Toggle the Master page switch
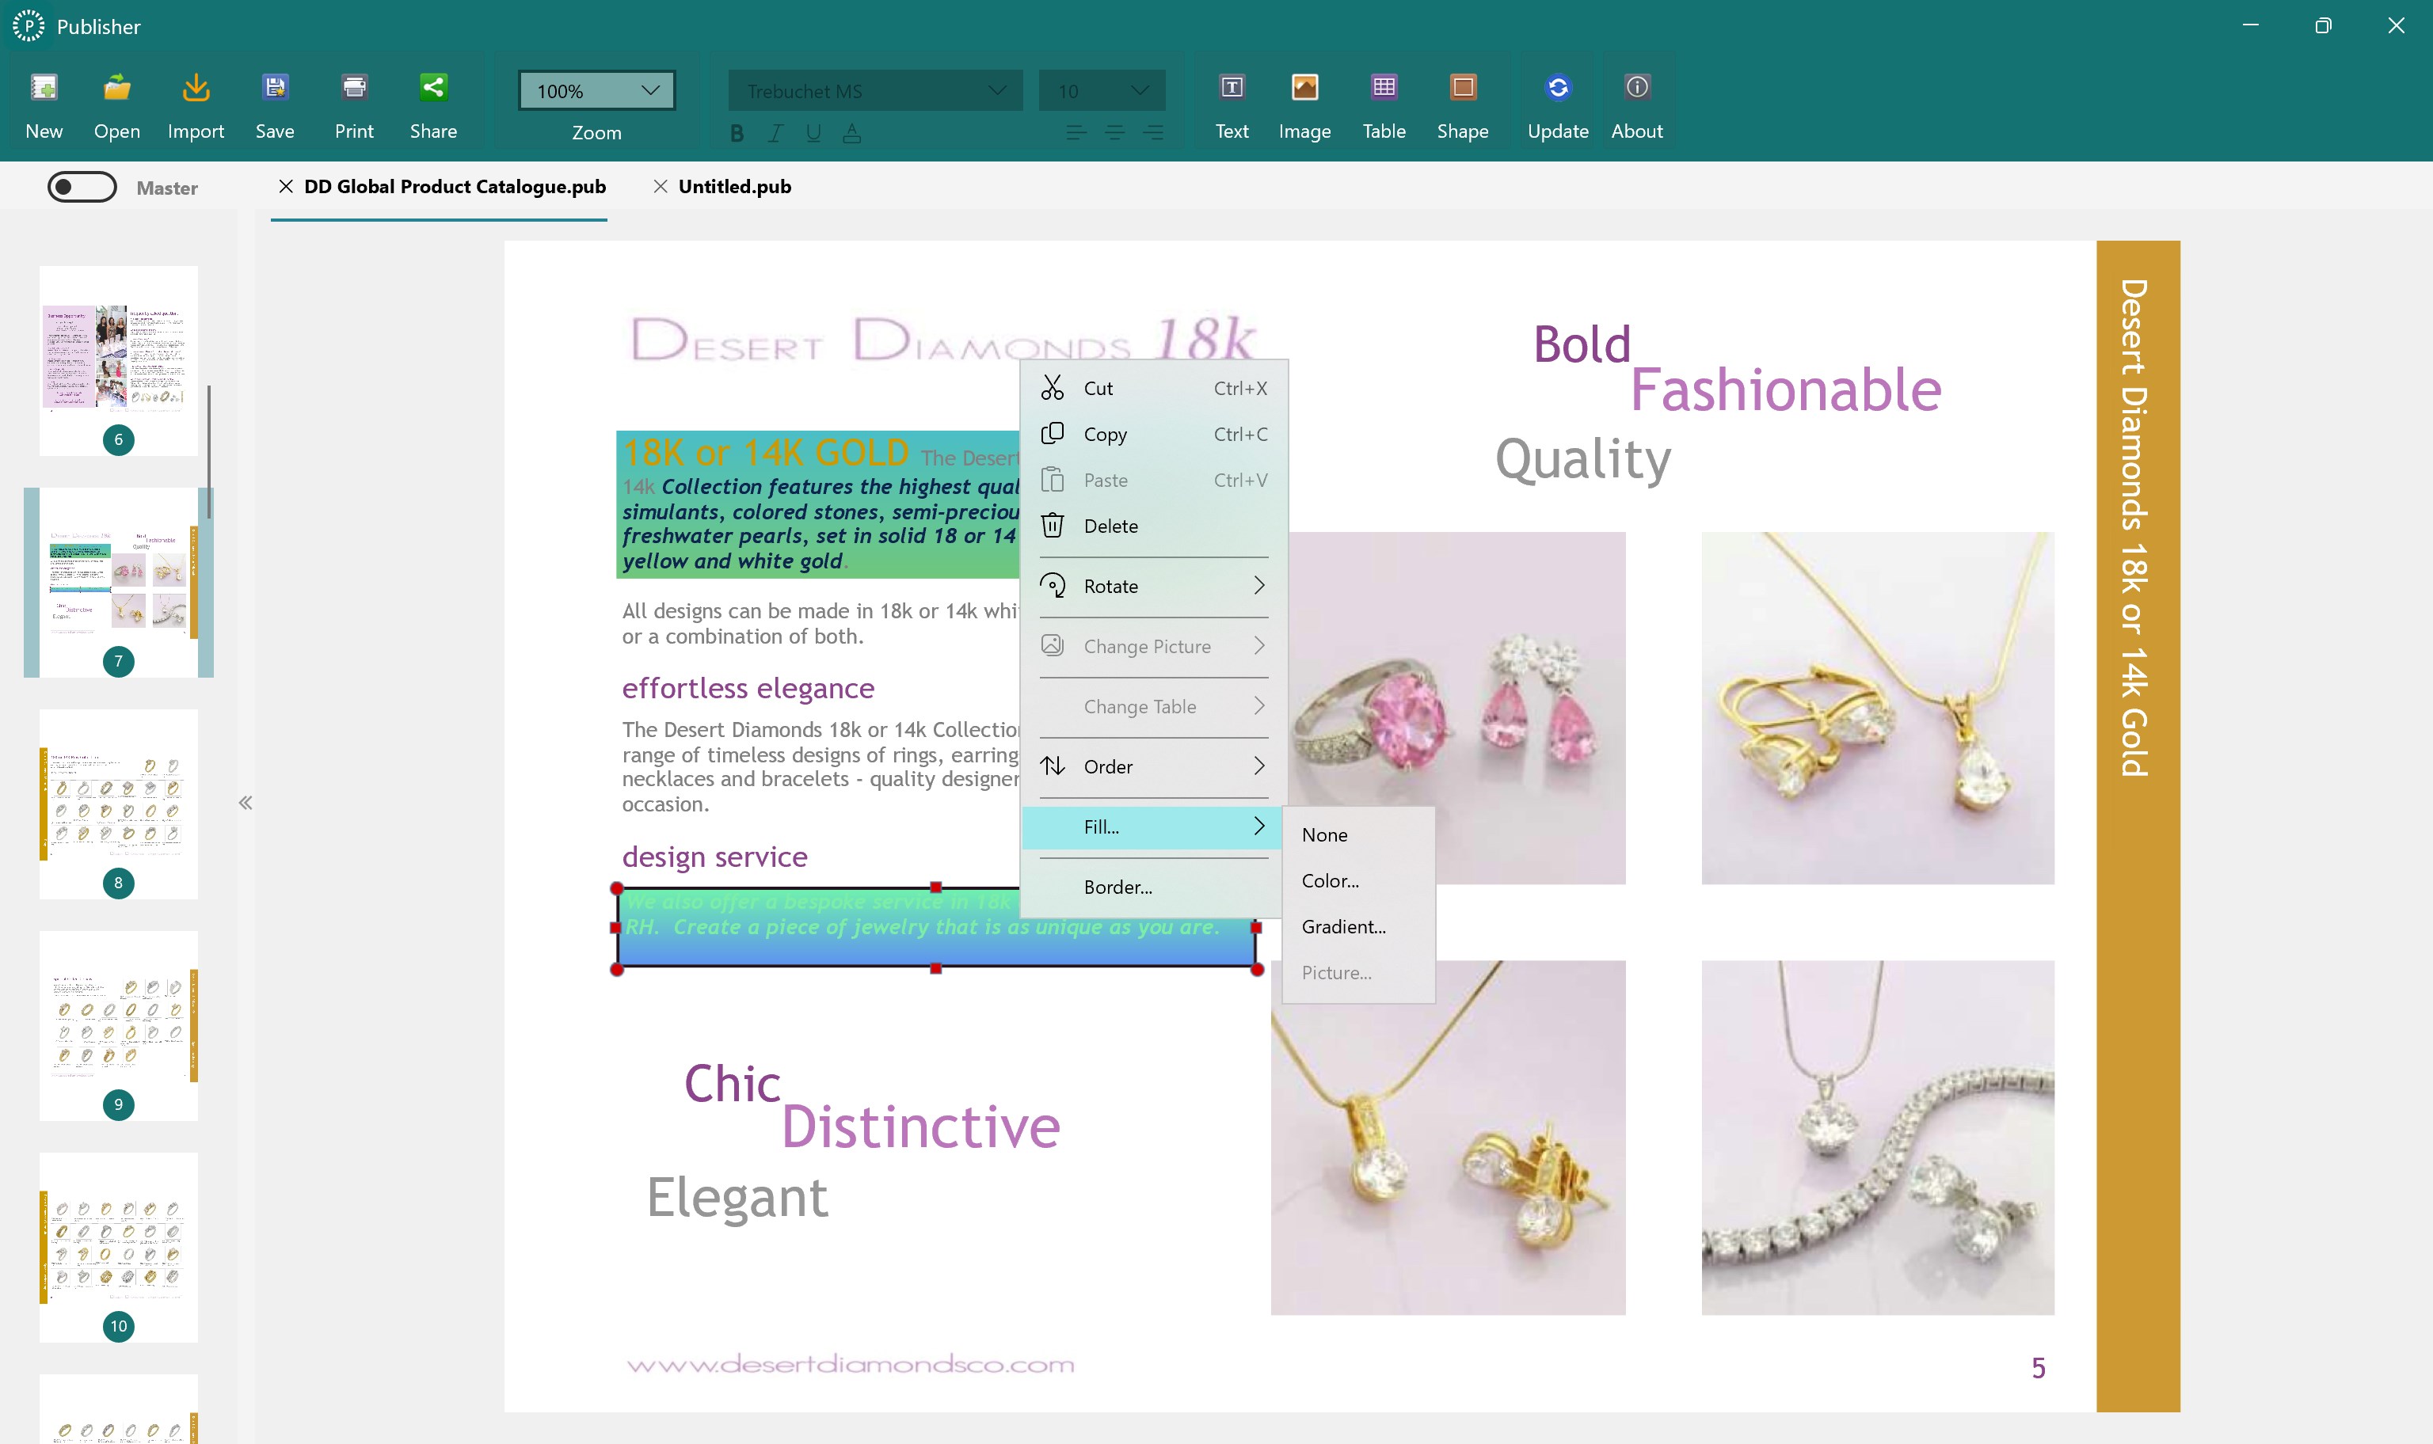2433x1444 pixels. point(82,187)
